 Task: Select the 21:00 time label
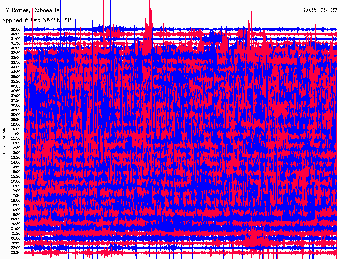click(16, 229)
